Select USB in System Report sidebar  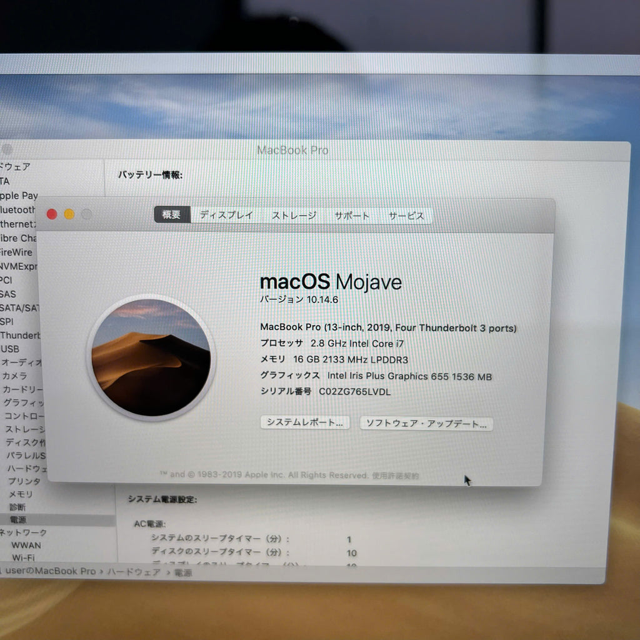click(10, 349)
